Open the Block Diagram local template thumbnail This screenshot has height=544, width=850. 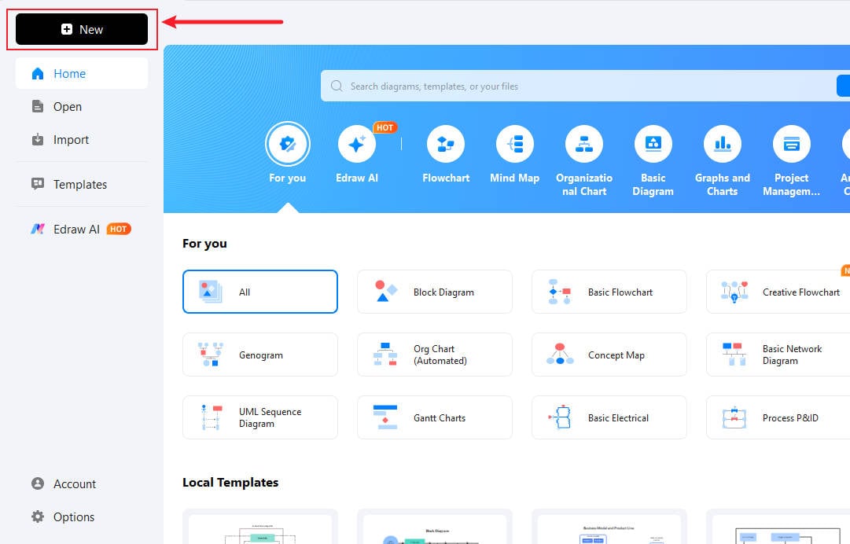435,527
